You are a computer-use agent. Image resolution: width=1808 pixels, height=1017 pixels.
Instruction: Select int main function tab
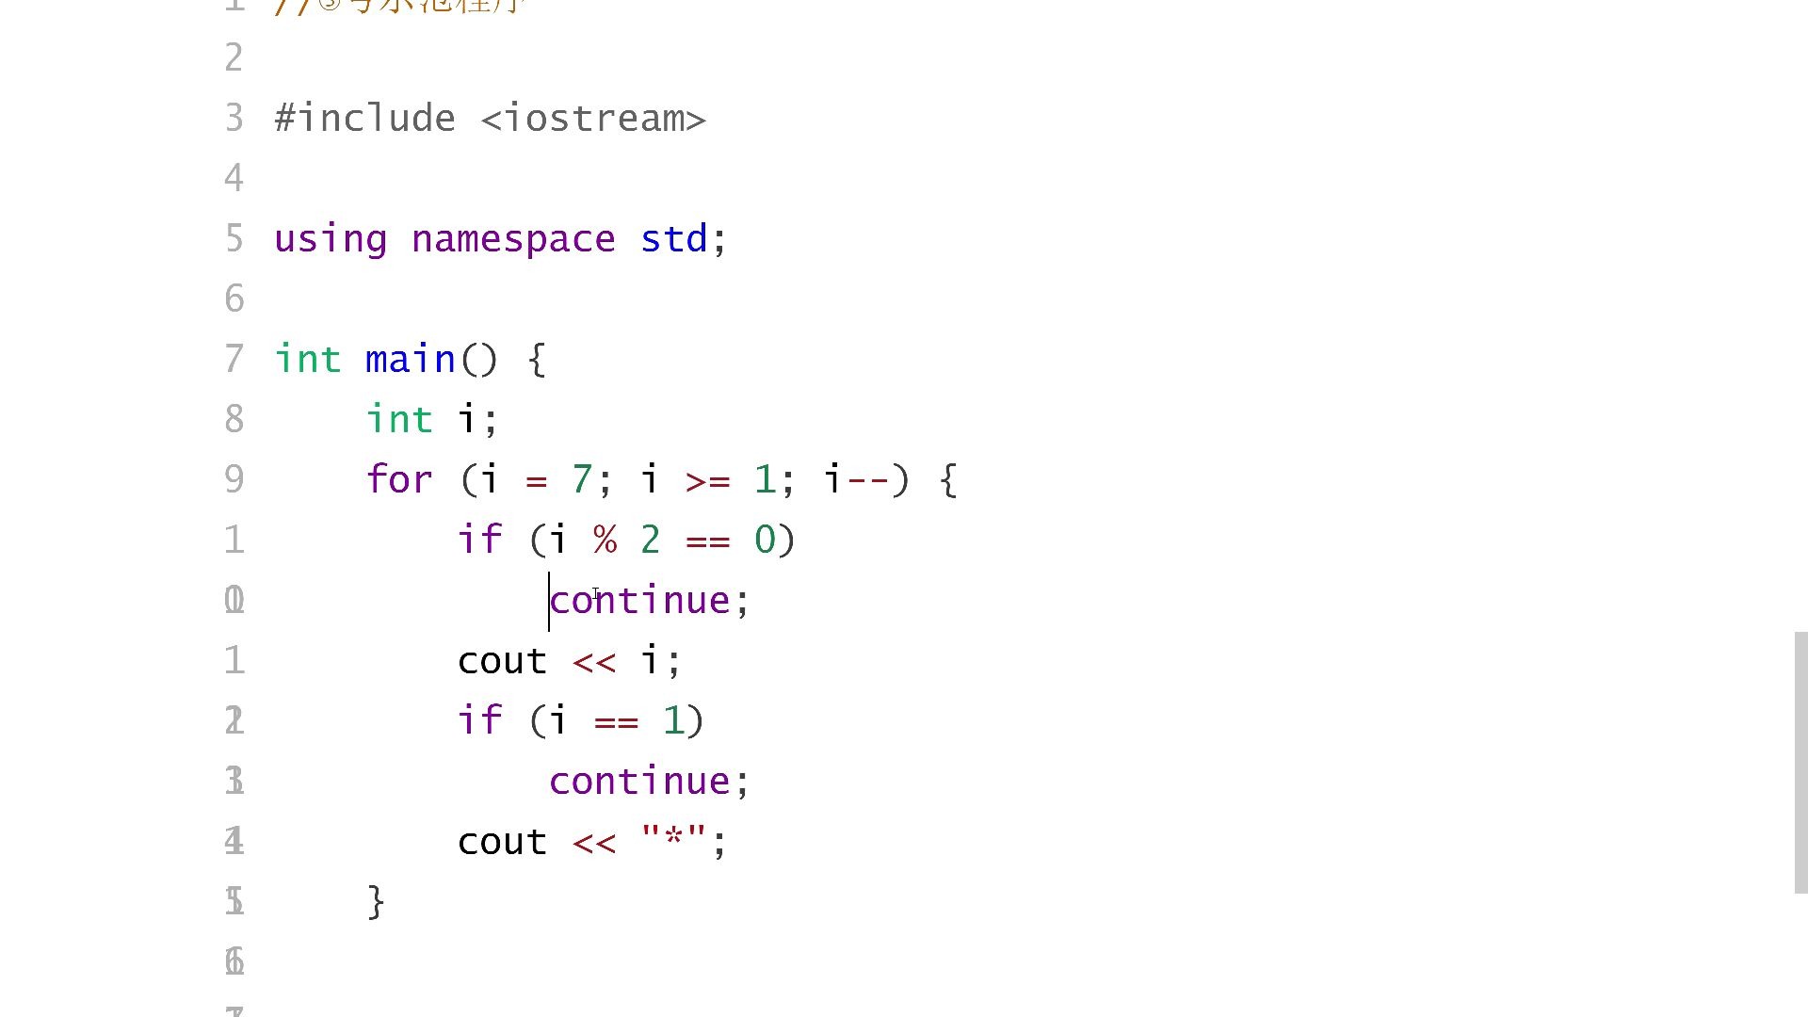pyautogui.click(x=411, y=359)
